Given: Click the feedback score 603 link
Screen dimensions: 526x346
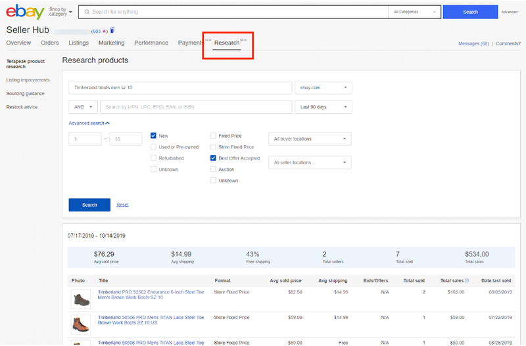Looking at the screenshot, I should click(x=99, y=31).
